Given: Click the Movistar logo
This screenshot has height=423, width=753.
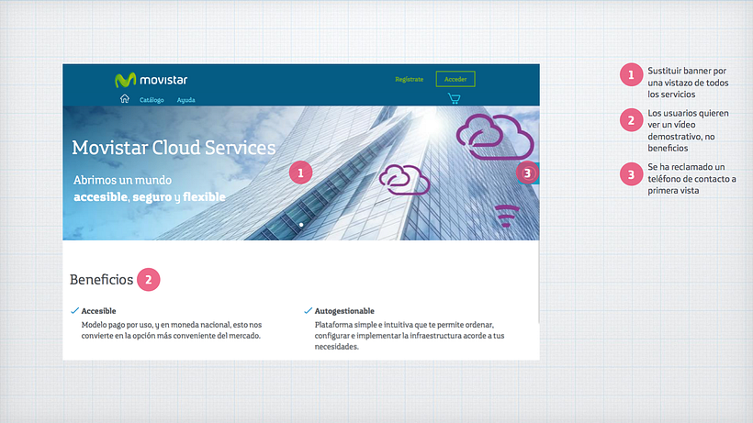Looking at the screenshot, I should [x=151, y=80].
